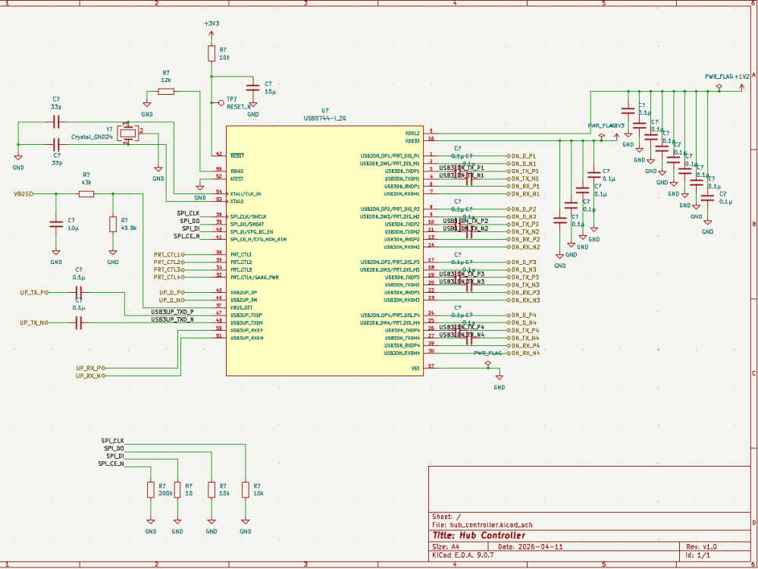Select the ATEST pin name

pos(236,179)
